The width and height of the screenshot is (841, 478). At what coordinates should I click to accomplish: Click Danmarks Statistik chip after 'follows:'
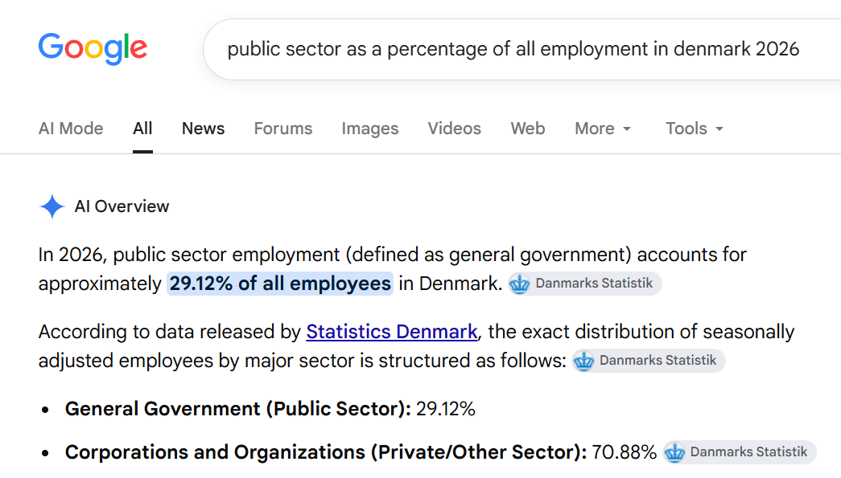tap(649, 361)
